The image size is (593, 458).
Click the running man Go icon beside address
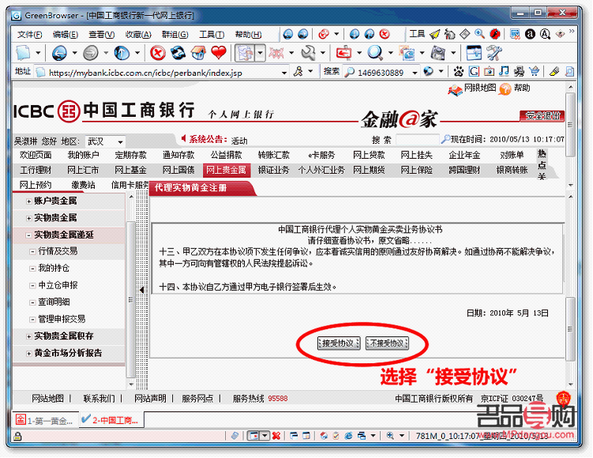click(298, 72)
